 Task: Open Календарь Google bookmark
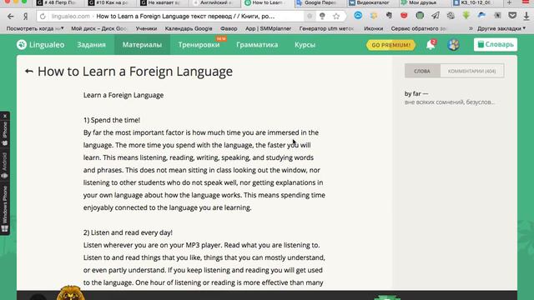click(x=189, y=28)
